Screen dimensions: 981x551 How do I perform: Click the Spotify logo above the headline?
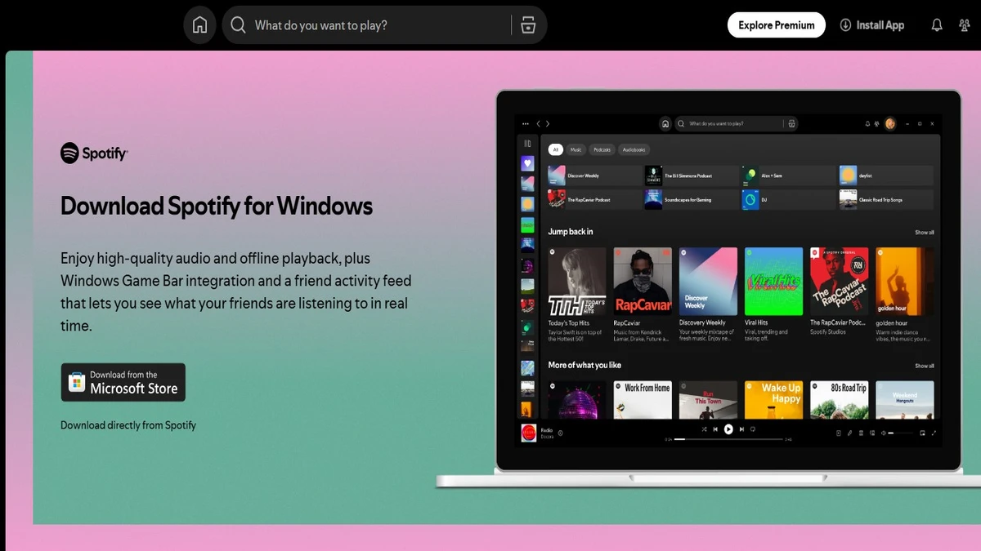[94, 153]
